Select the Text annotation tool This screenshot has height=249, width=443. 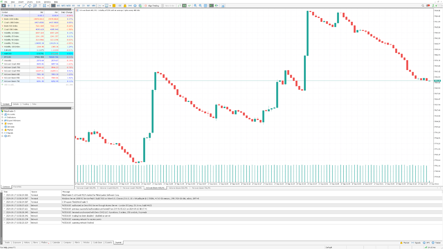point(40,6)
